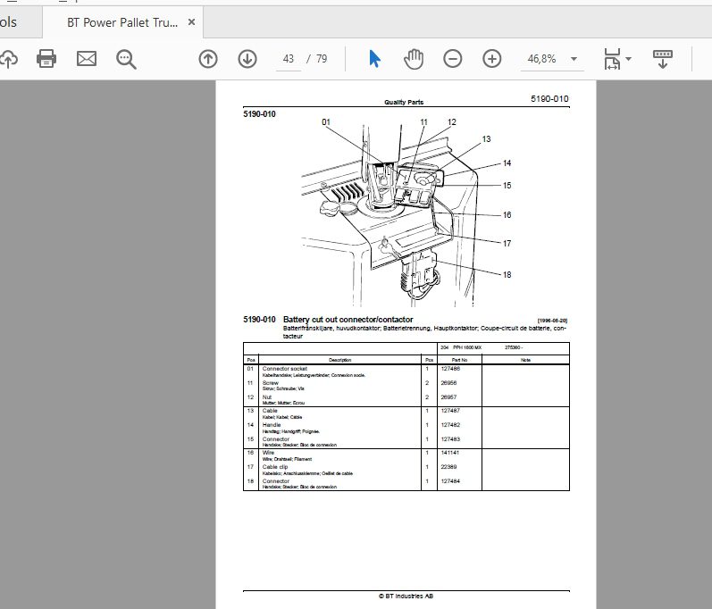Image resolution: width=712 pixels, height=609 pixels.
Task: Go to next page arrow
Action: pyautogui.click(x=247, y=59)
